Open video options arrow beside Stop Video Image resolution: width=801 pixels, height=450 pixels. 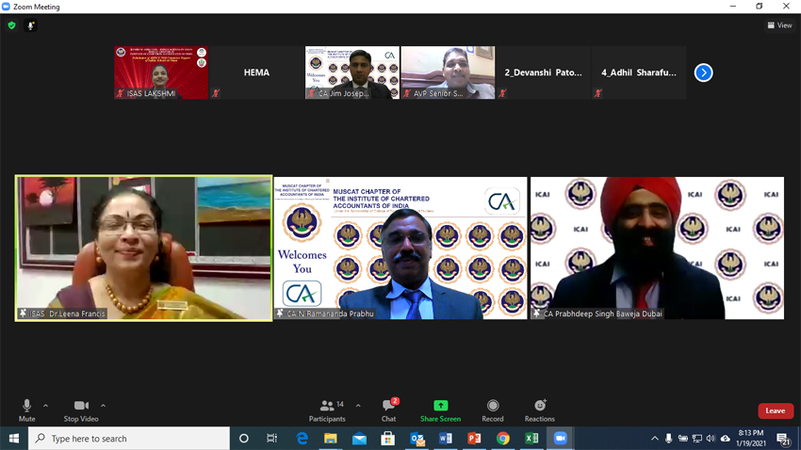(104, 406)
